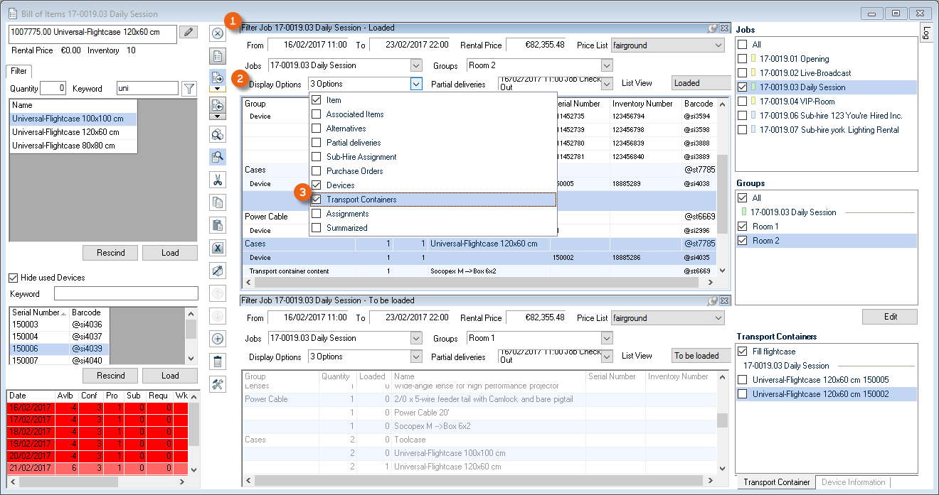
Task: Enable the Associated Items display option
Action: coord(317,114)
